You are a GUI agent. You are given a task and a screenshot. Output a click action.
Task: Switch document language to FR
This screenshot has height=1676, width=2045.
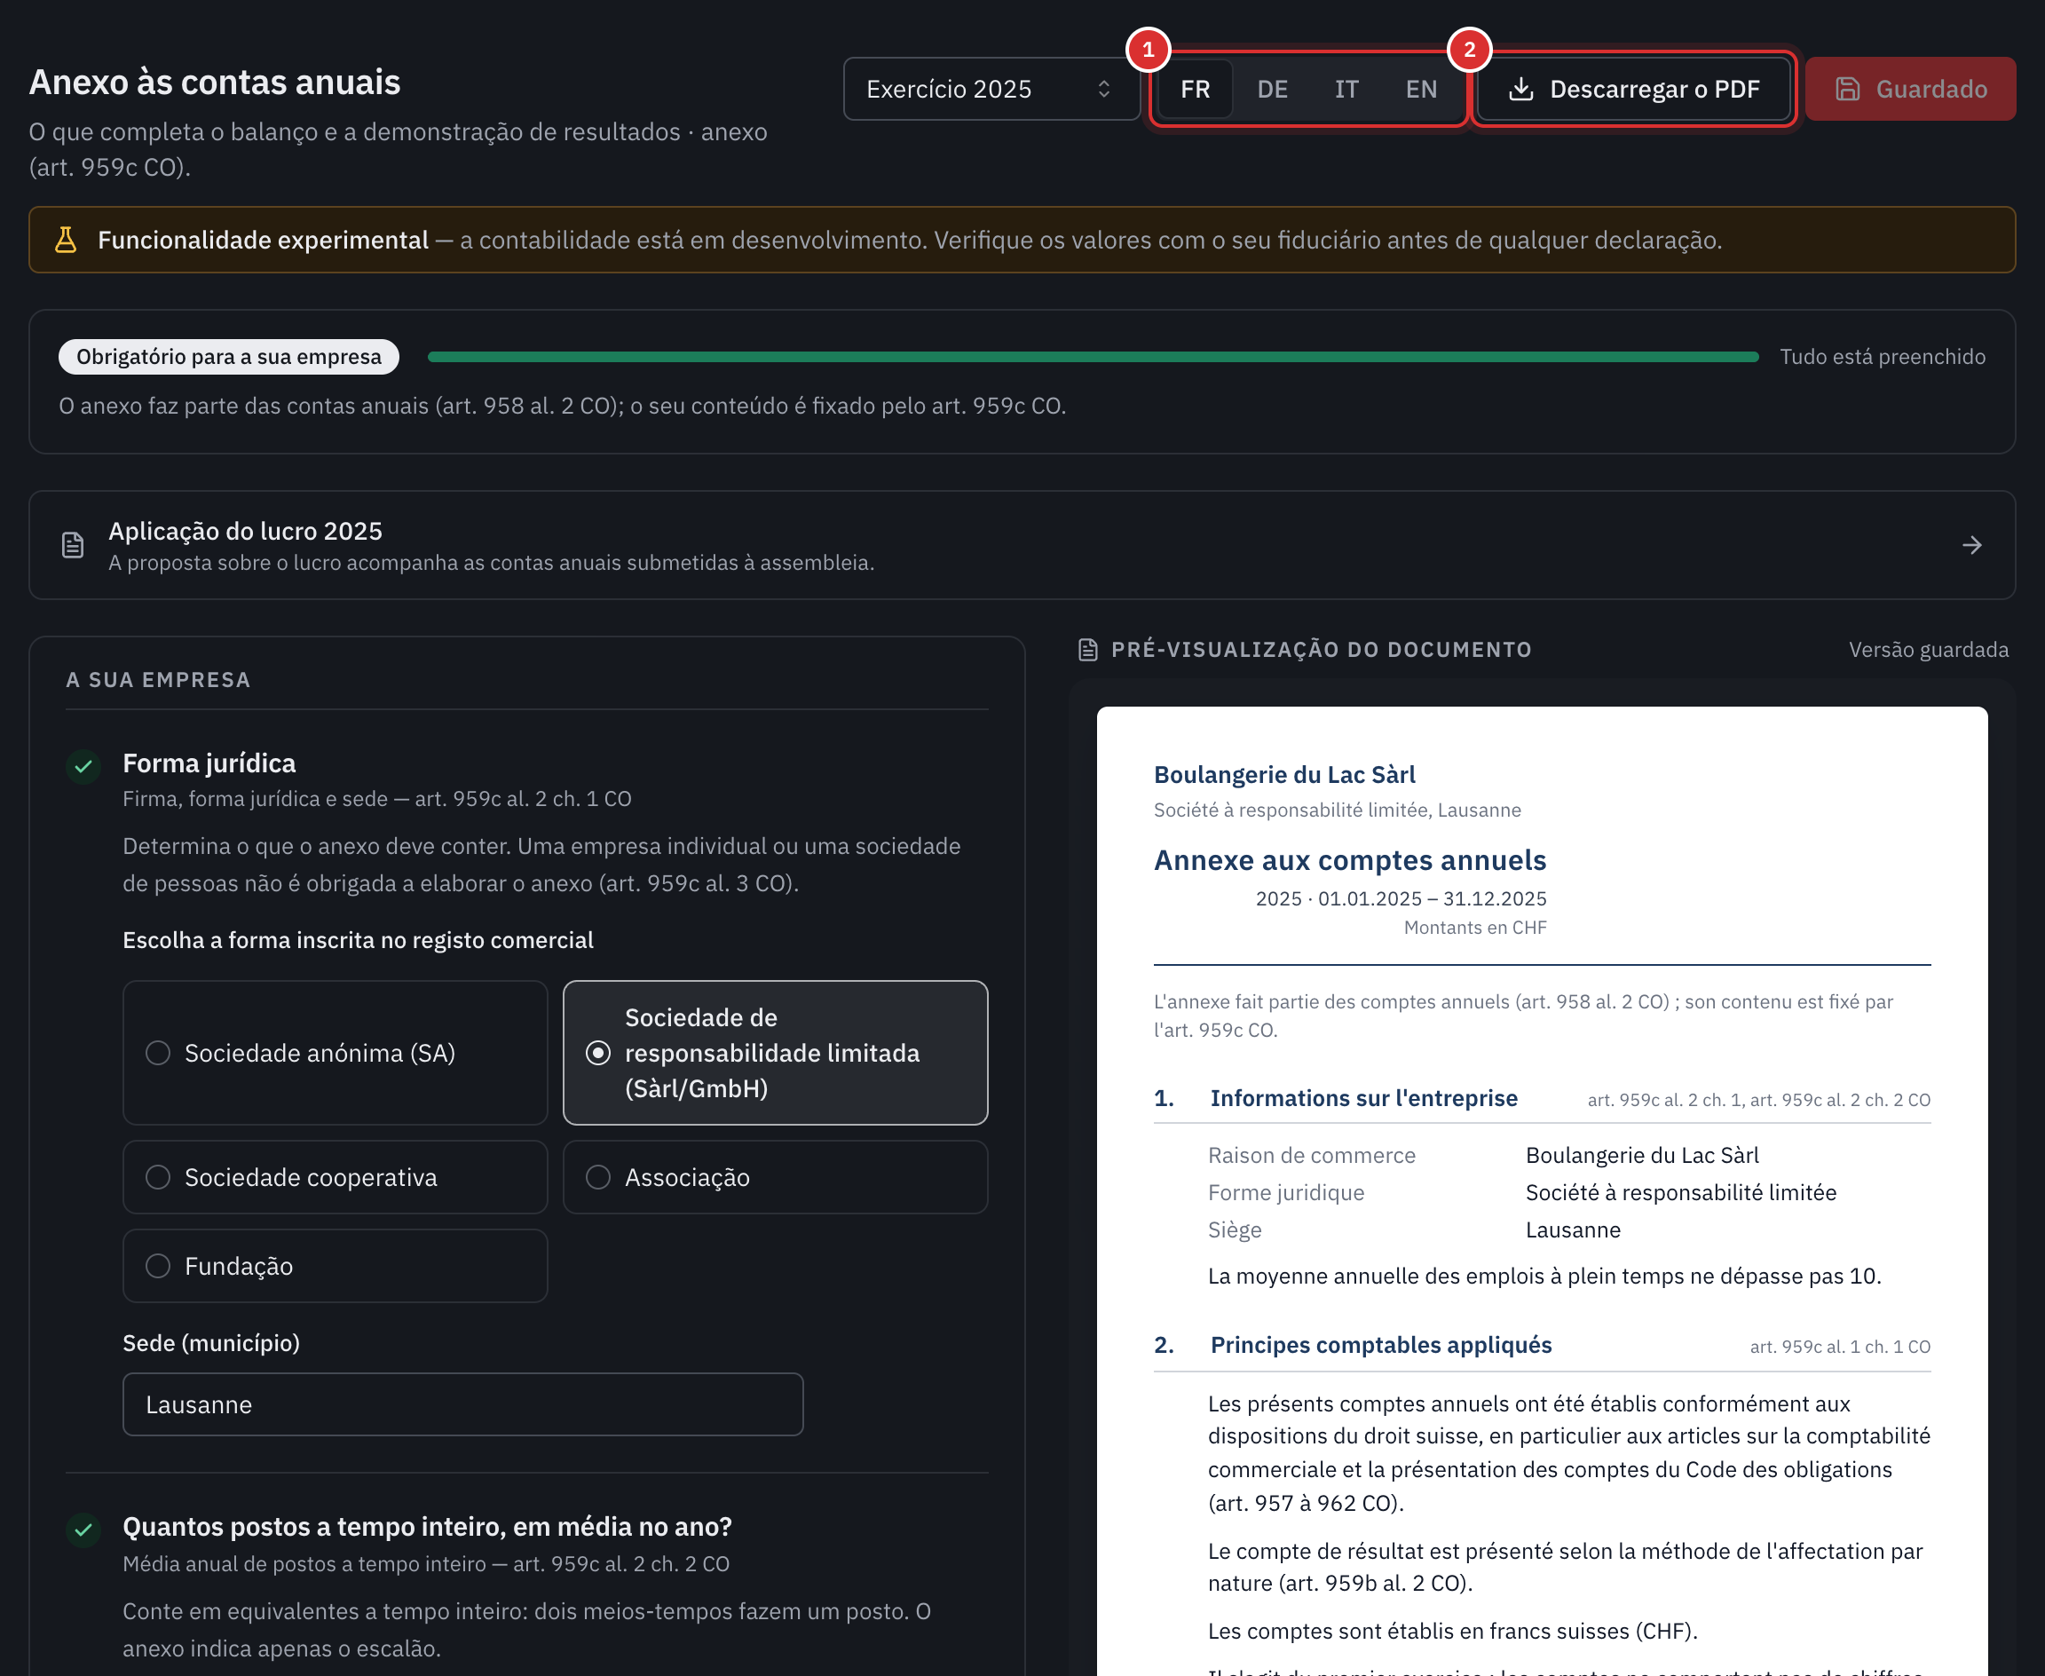point(1195,89)
